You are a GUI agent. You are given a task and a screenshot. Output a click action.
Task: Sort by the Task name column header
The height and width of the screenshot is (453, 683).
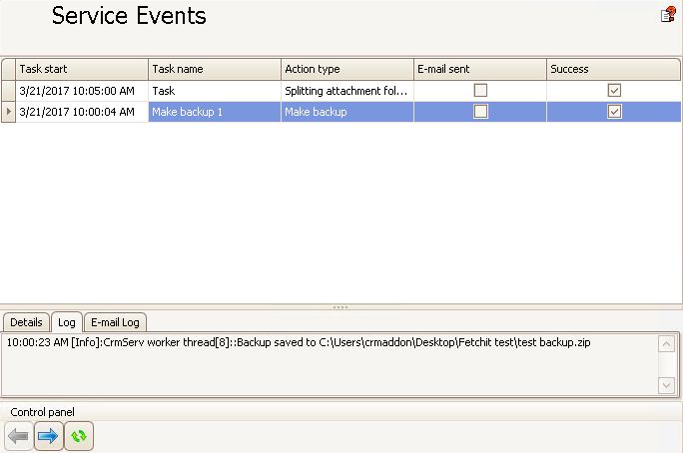[x=215, y=69]
